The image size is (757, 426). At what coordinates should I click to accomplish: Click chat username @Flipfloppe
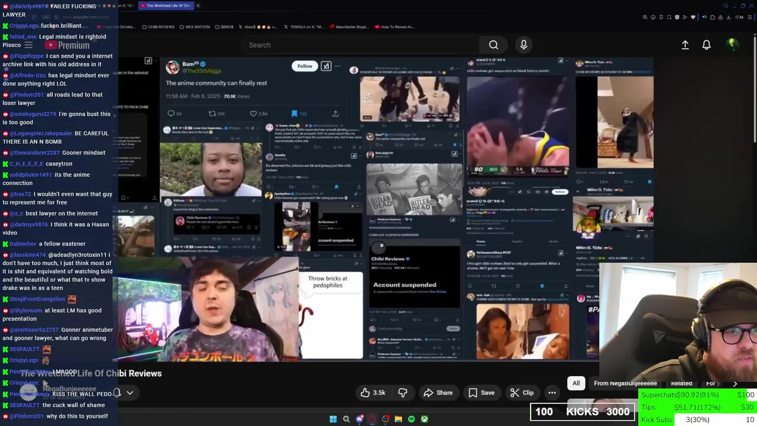pos(27,56)
